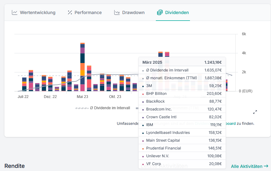Click the percent icon beside Performance

point(70,12)
